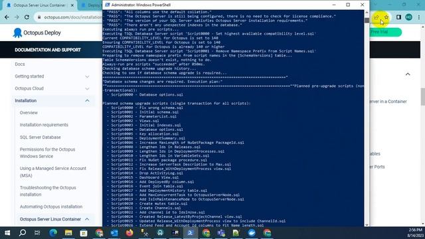The image size is (425, 239).
Task: Click line 'Script0001 - Initial schema.sql'
Action: (145, 112)
